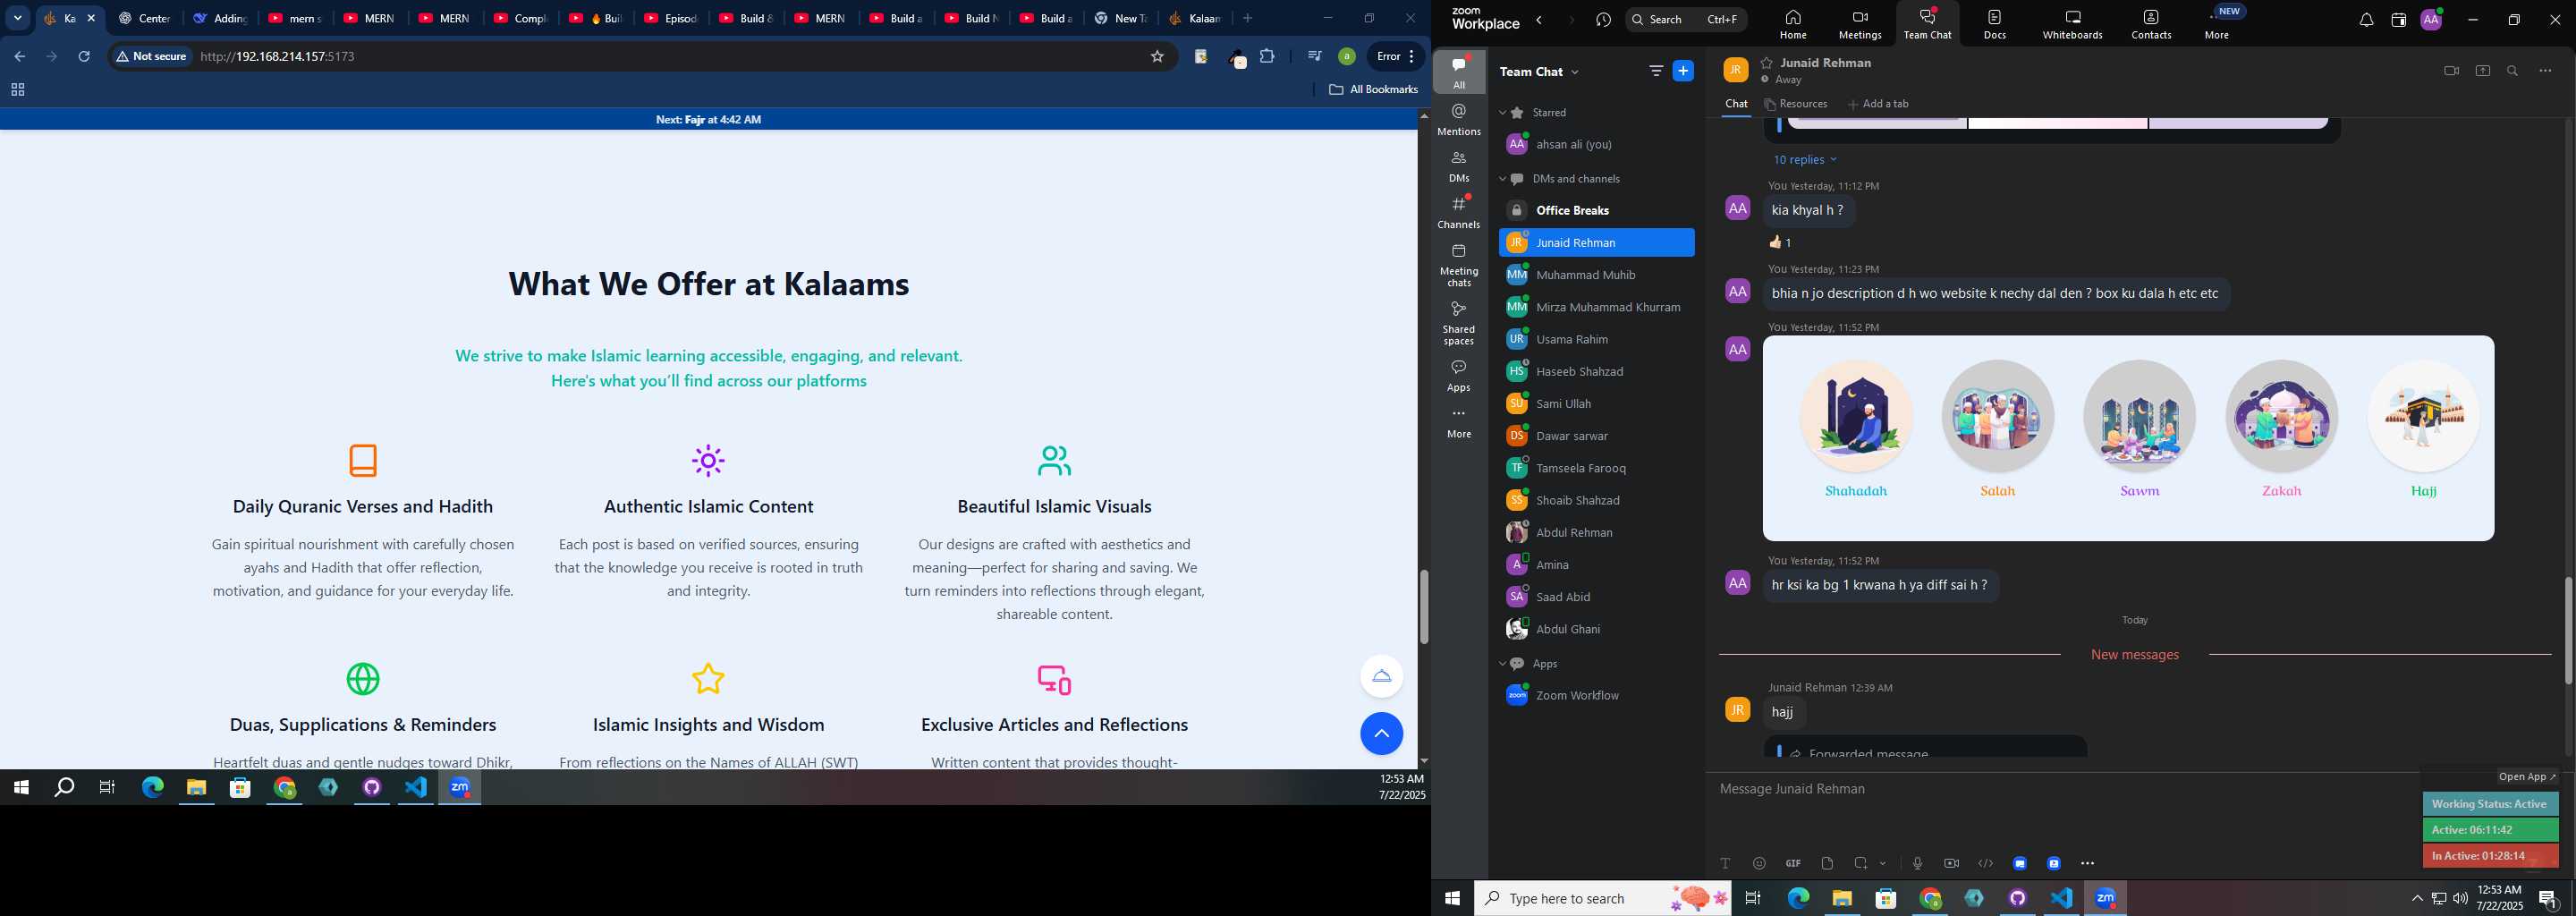The width and height of the screenshot is (2576, 916).
Task: Open the Zoom Home tab
Action: [1793, 24]
